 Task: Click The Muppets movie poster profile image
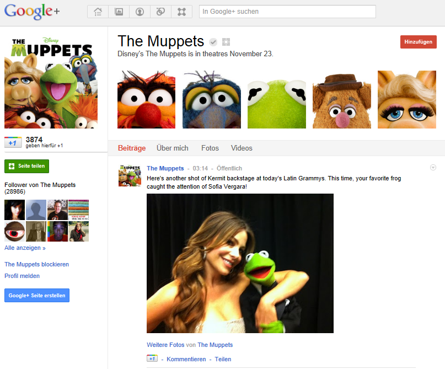[51, 83]
